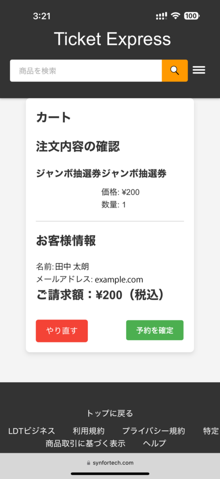Open the ヘルプ footer link

coord(155,443)
